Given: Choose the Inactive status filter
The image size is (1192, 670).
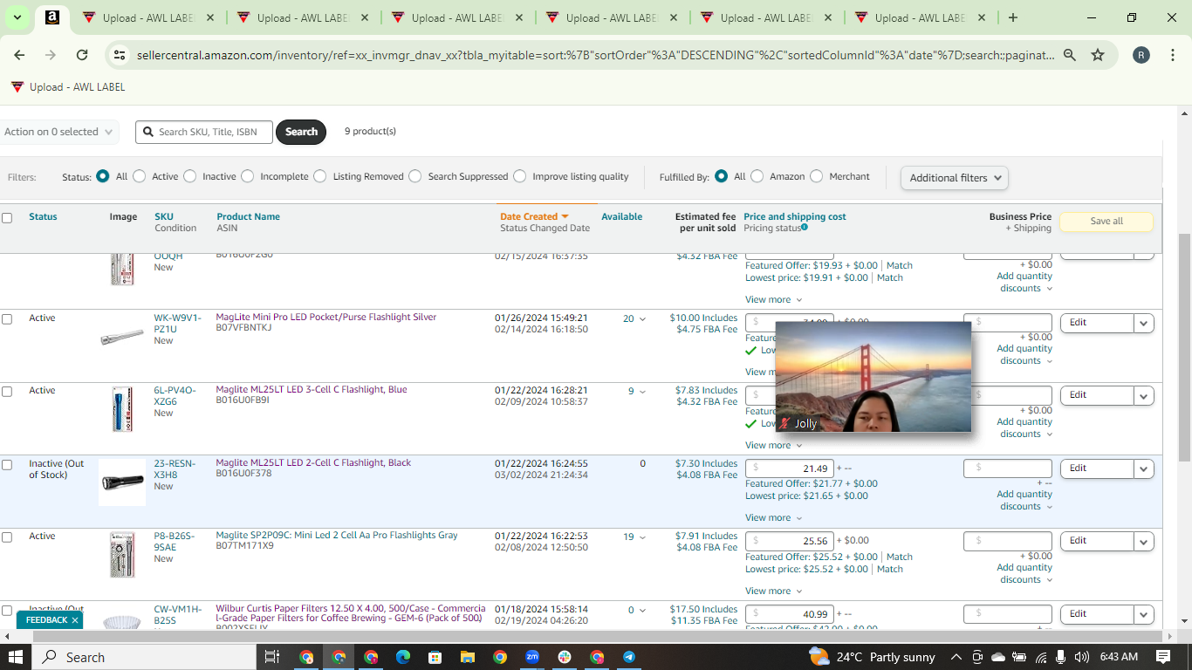Looking at the screenshot, I should (x=190, y=176).
